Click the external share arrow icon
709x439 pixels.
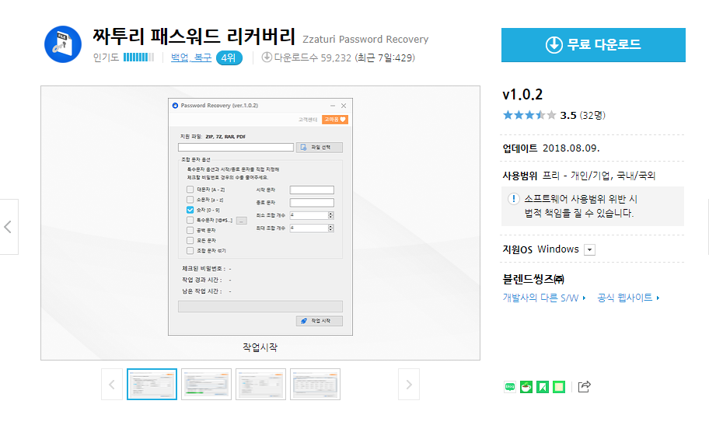tap(584, 387)
